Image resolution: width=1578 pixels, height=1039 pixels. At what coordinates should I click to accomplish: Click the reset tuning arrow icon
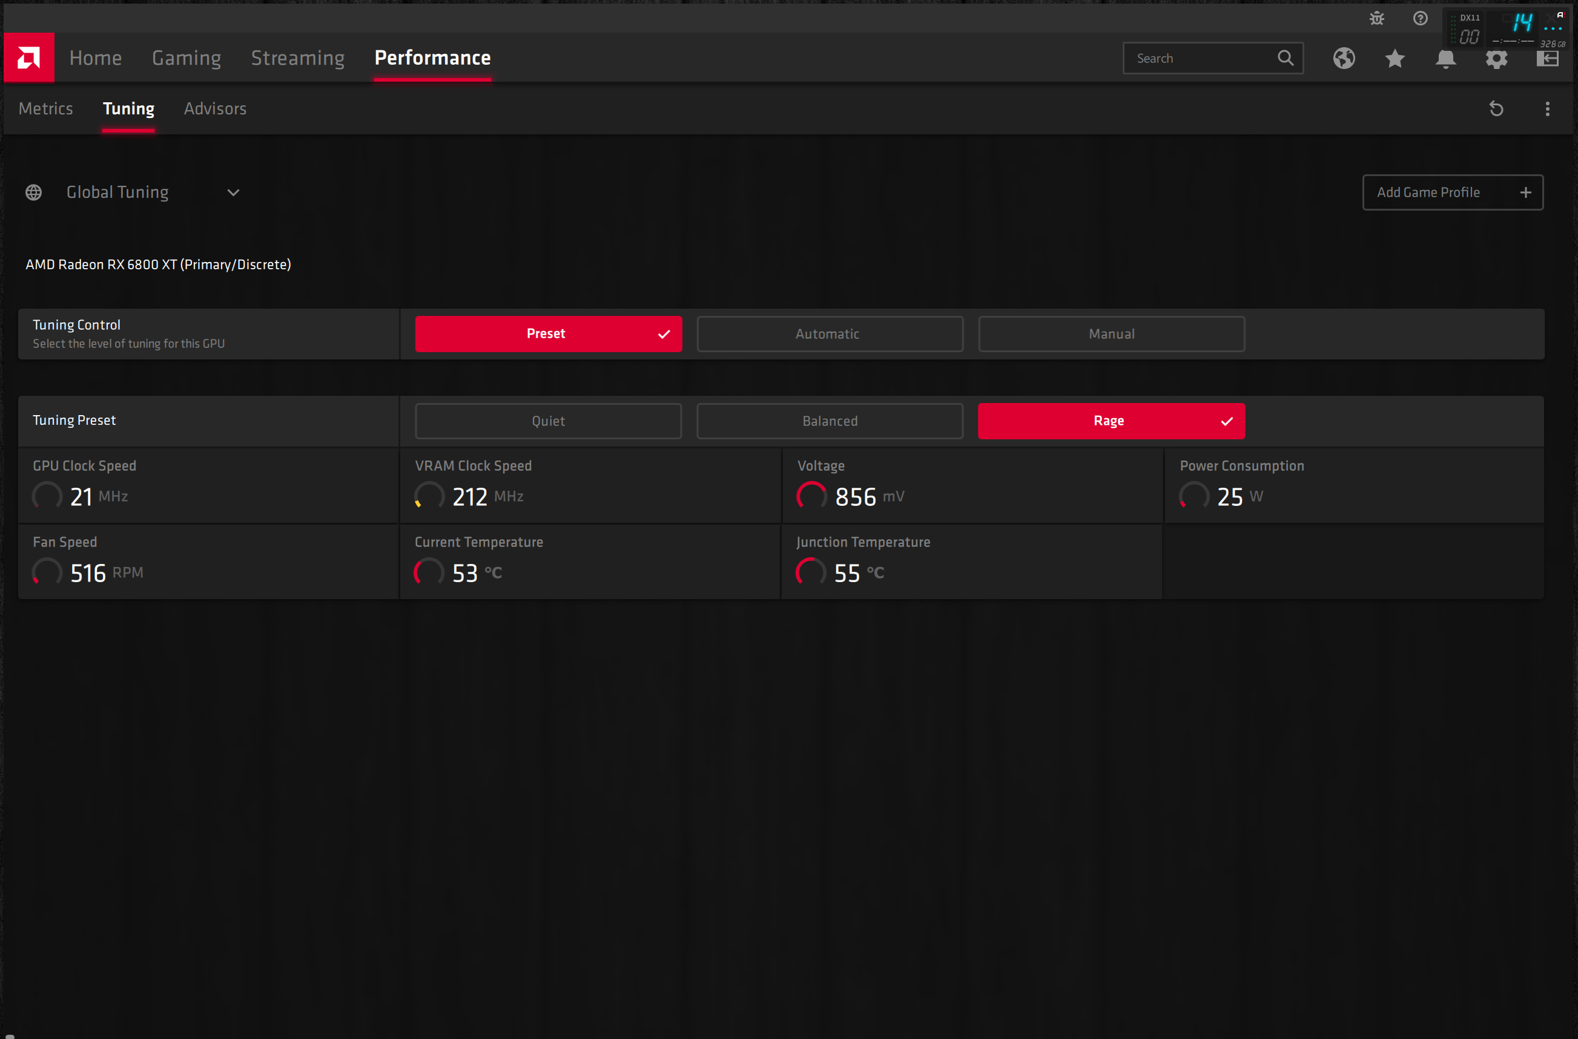1496,108
